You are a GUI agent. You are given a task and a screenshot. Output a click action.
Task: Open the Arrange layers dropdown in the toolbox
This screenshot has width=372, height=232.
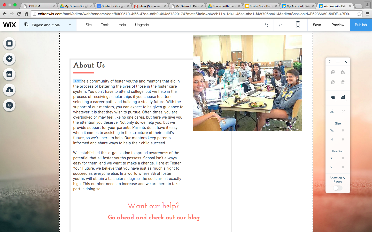coord(333,97)
